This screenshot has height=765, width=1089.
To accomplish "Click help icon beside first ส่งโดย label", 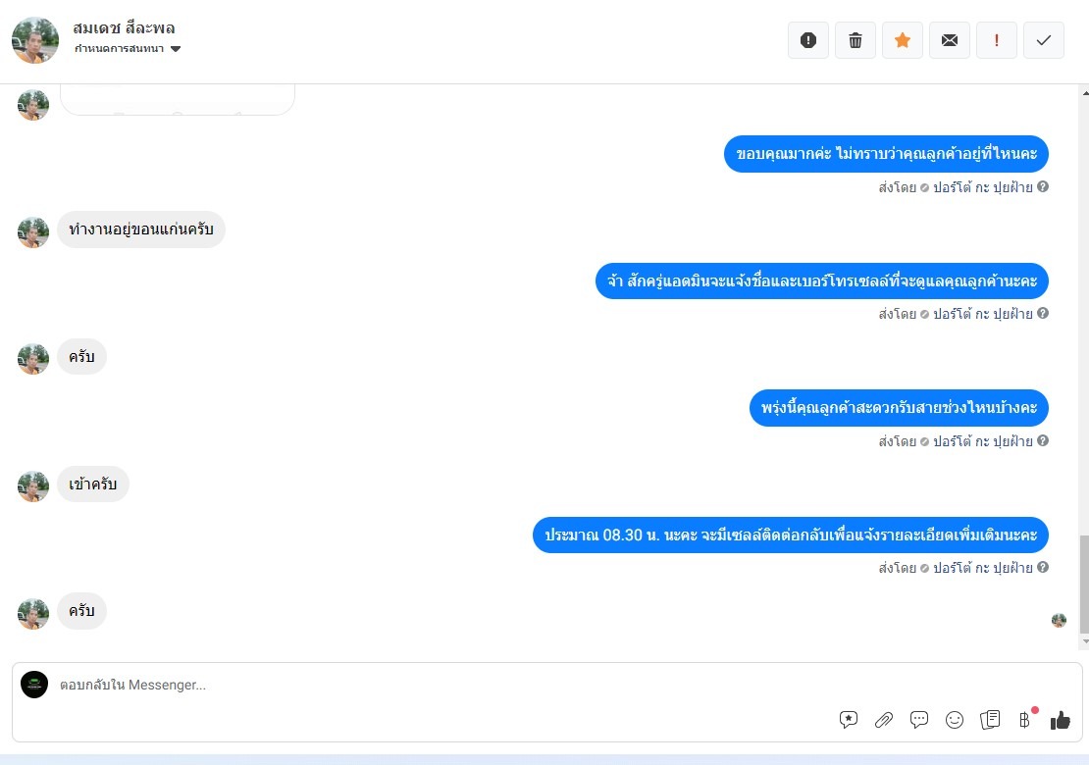I will click(1043, 186).
